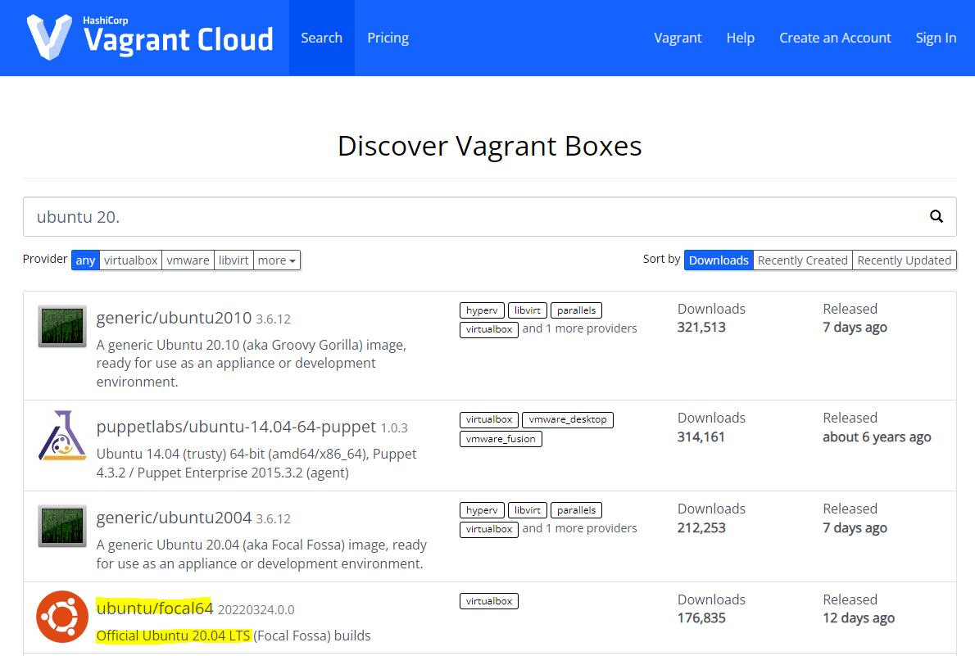This screenshot has width=975, height=656.
Task: Click '12 days ago' release text
Action: point(859,618)
